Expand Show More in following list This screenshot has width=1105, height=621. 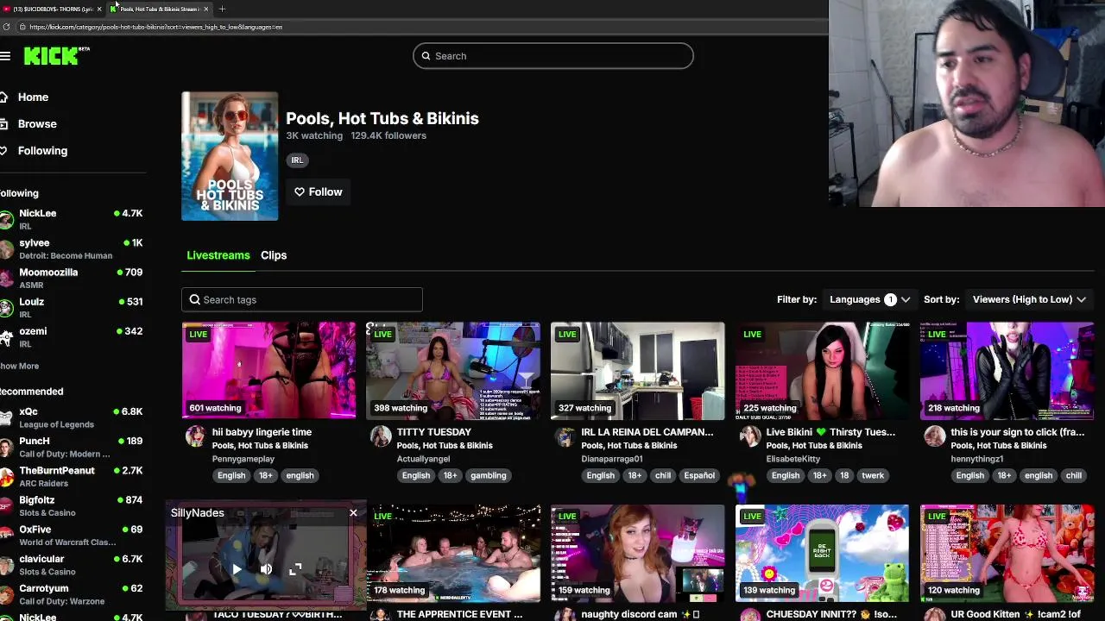(19, 366)
